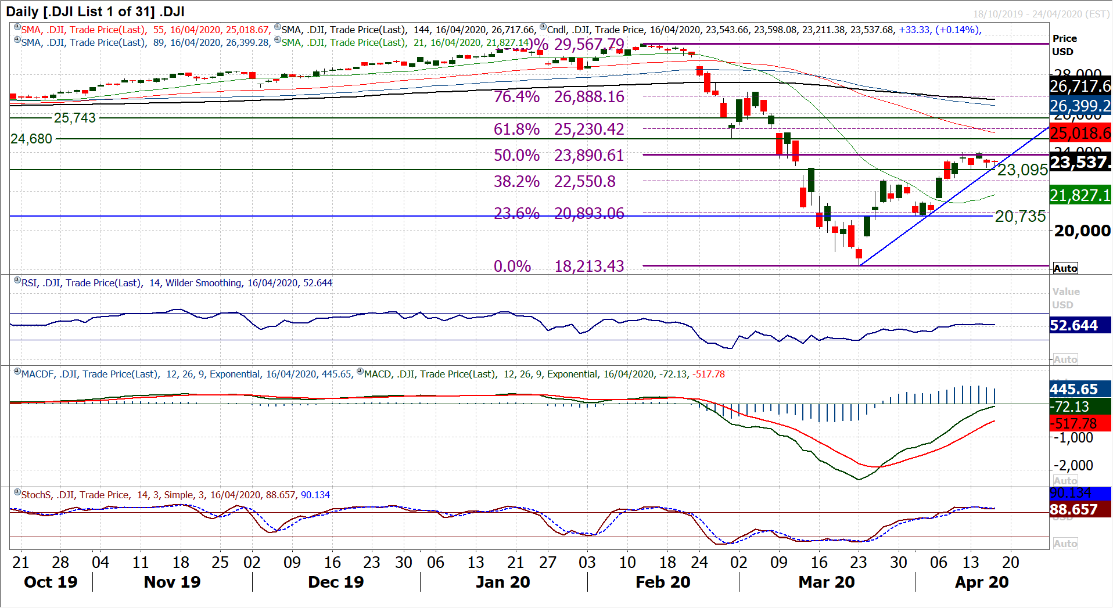Click the 23,095 support level label
This screenshot has width=1113, height=608.
1022,170
